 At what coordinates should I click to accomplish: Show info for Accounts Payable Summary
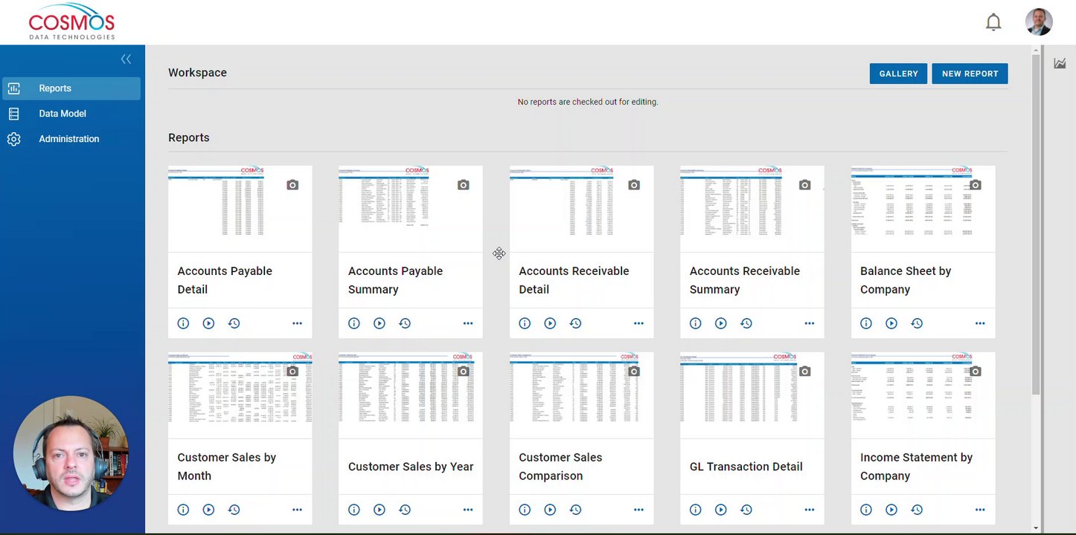pyautogui.click(x=354, y=323)
